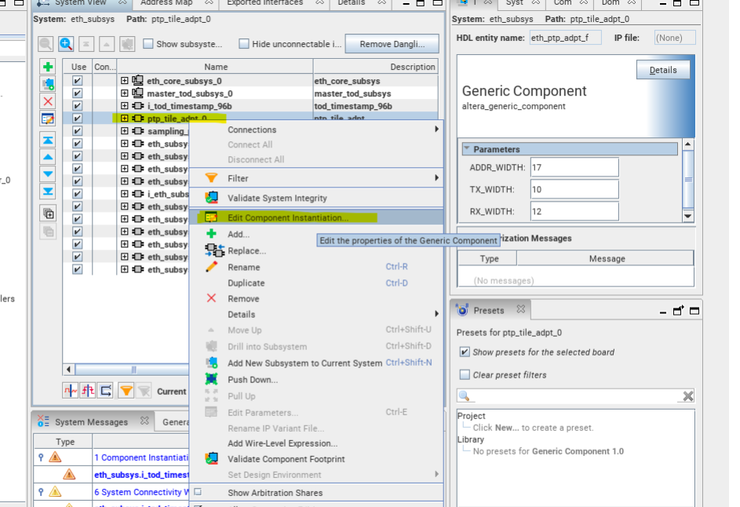Expand ptp_tile_adpt_0 tree node
This screenshot has width=740, height=507.
(124, 119)
